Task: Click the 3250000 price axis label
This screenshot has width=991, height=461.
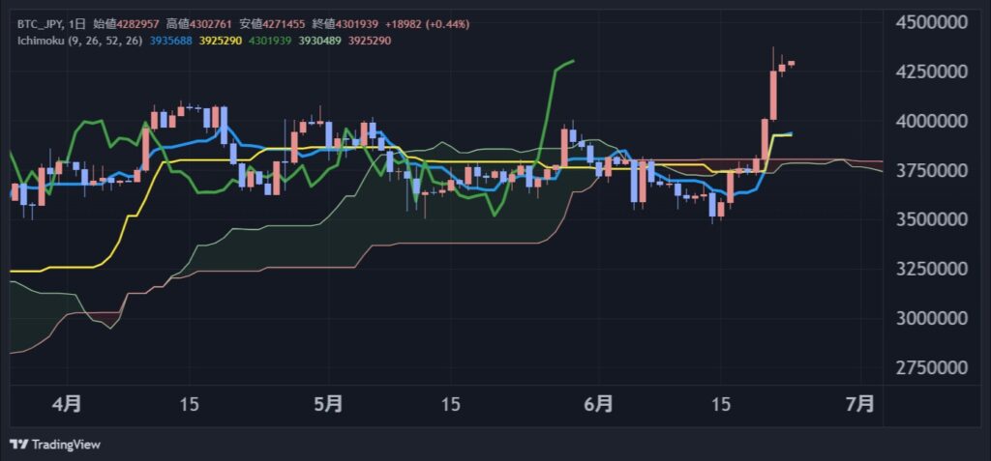Action: coord(932,269)
